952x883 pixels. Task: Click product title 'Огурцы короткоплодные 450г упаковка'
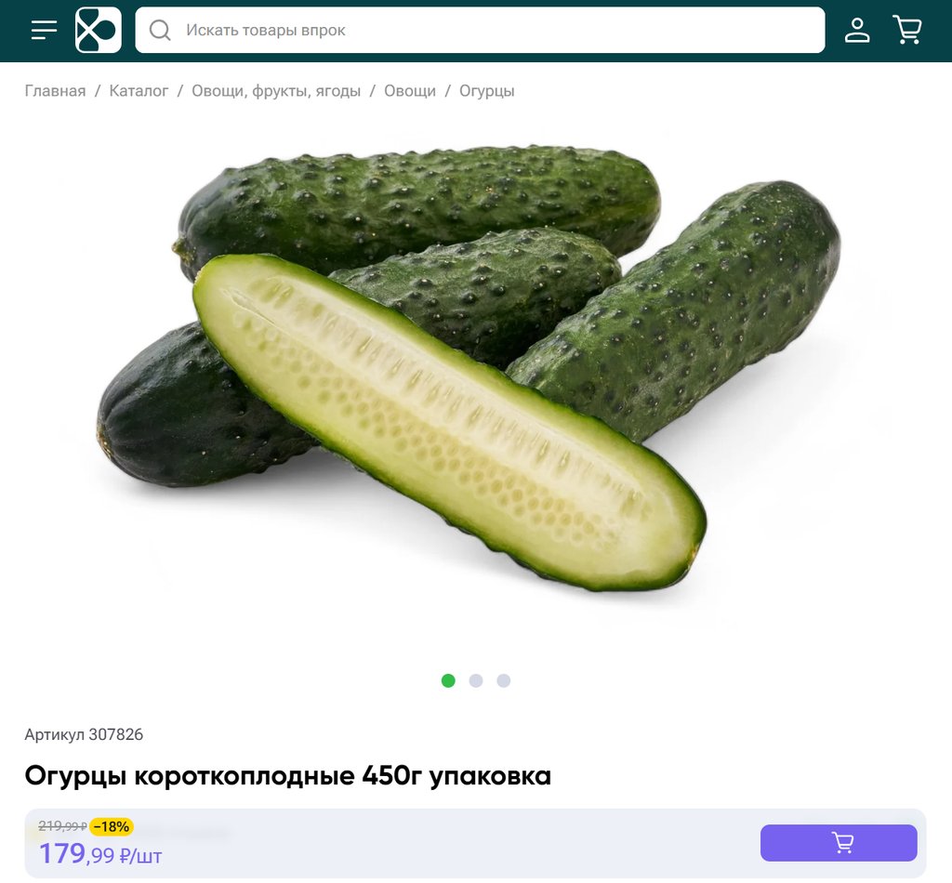pos(288,776)
